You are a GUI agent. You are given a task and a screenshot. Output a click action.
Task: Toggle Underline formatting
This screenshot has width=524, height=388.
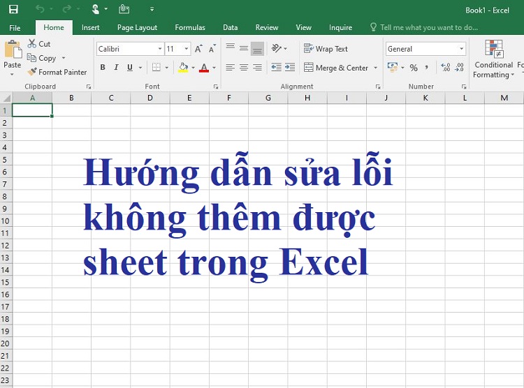tap(130, 68)
